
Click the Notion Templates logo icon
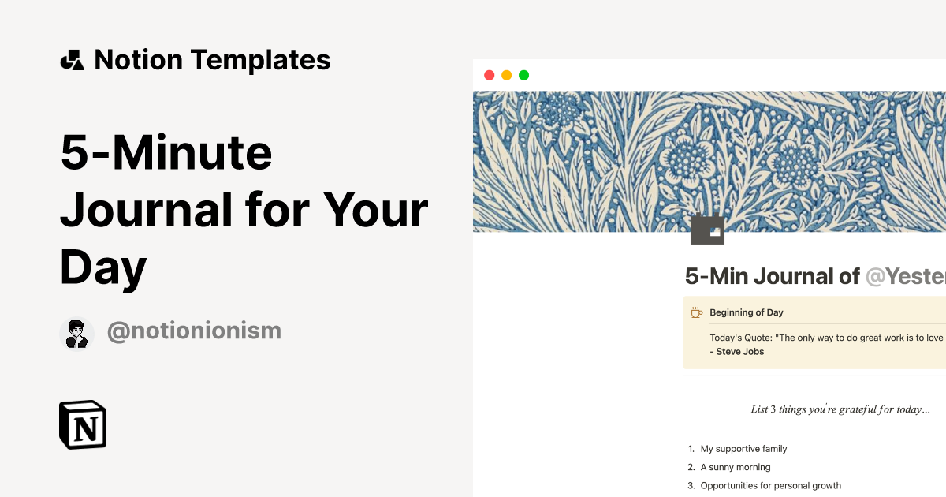73,59
